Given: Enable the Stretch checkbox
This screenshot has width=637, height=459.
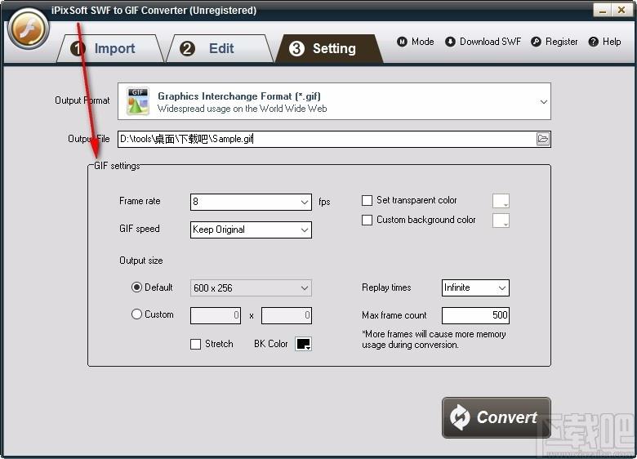Looking at the screenshot, I should 196,344.
